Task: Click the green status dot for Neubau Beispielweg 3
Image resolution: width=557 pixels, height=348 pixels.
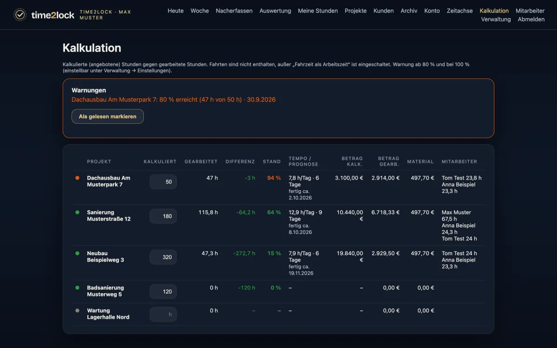Action: [x=78, y=253]
